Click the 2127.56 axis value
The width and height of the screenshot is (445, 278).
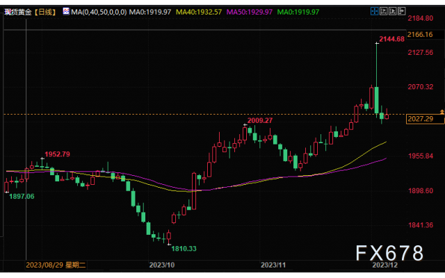pyautogui.click(x=420, y=53)
